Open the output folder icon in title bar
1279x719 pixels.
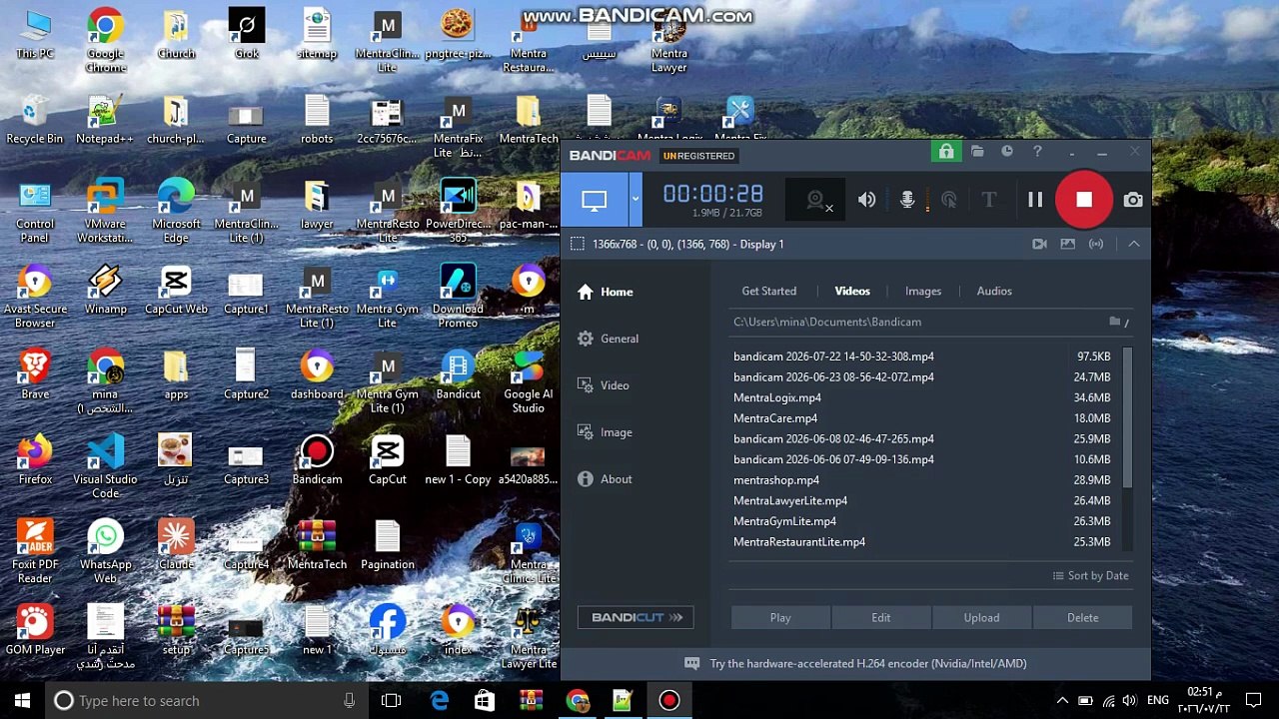point(977,152)
